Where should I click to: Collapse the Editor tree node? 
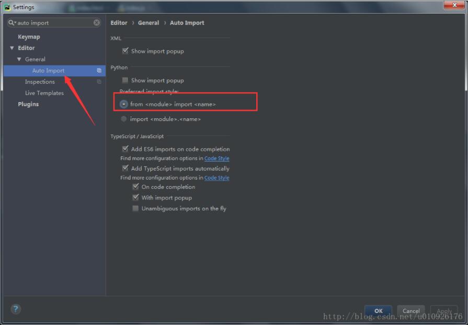[x=12, y=48]
